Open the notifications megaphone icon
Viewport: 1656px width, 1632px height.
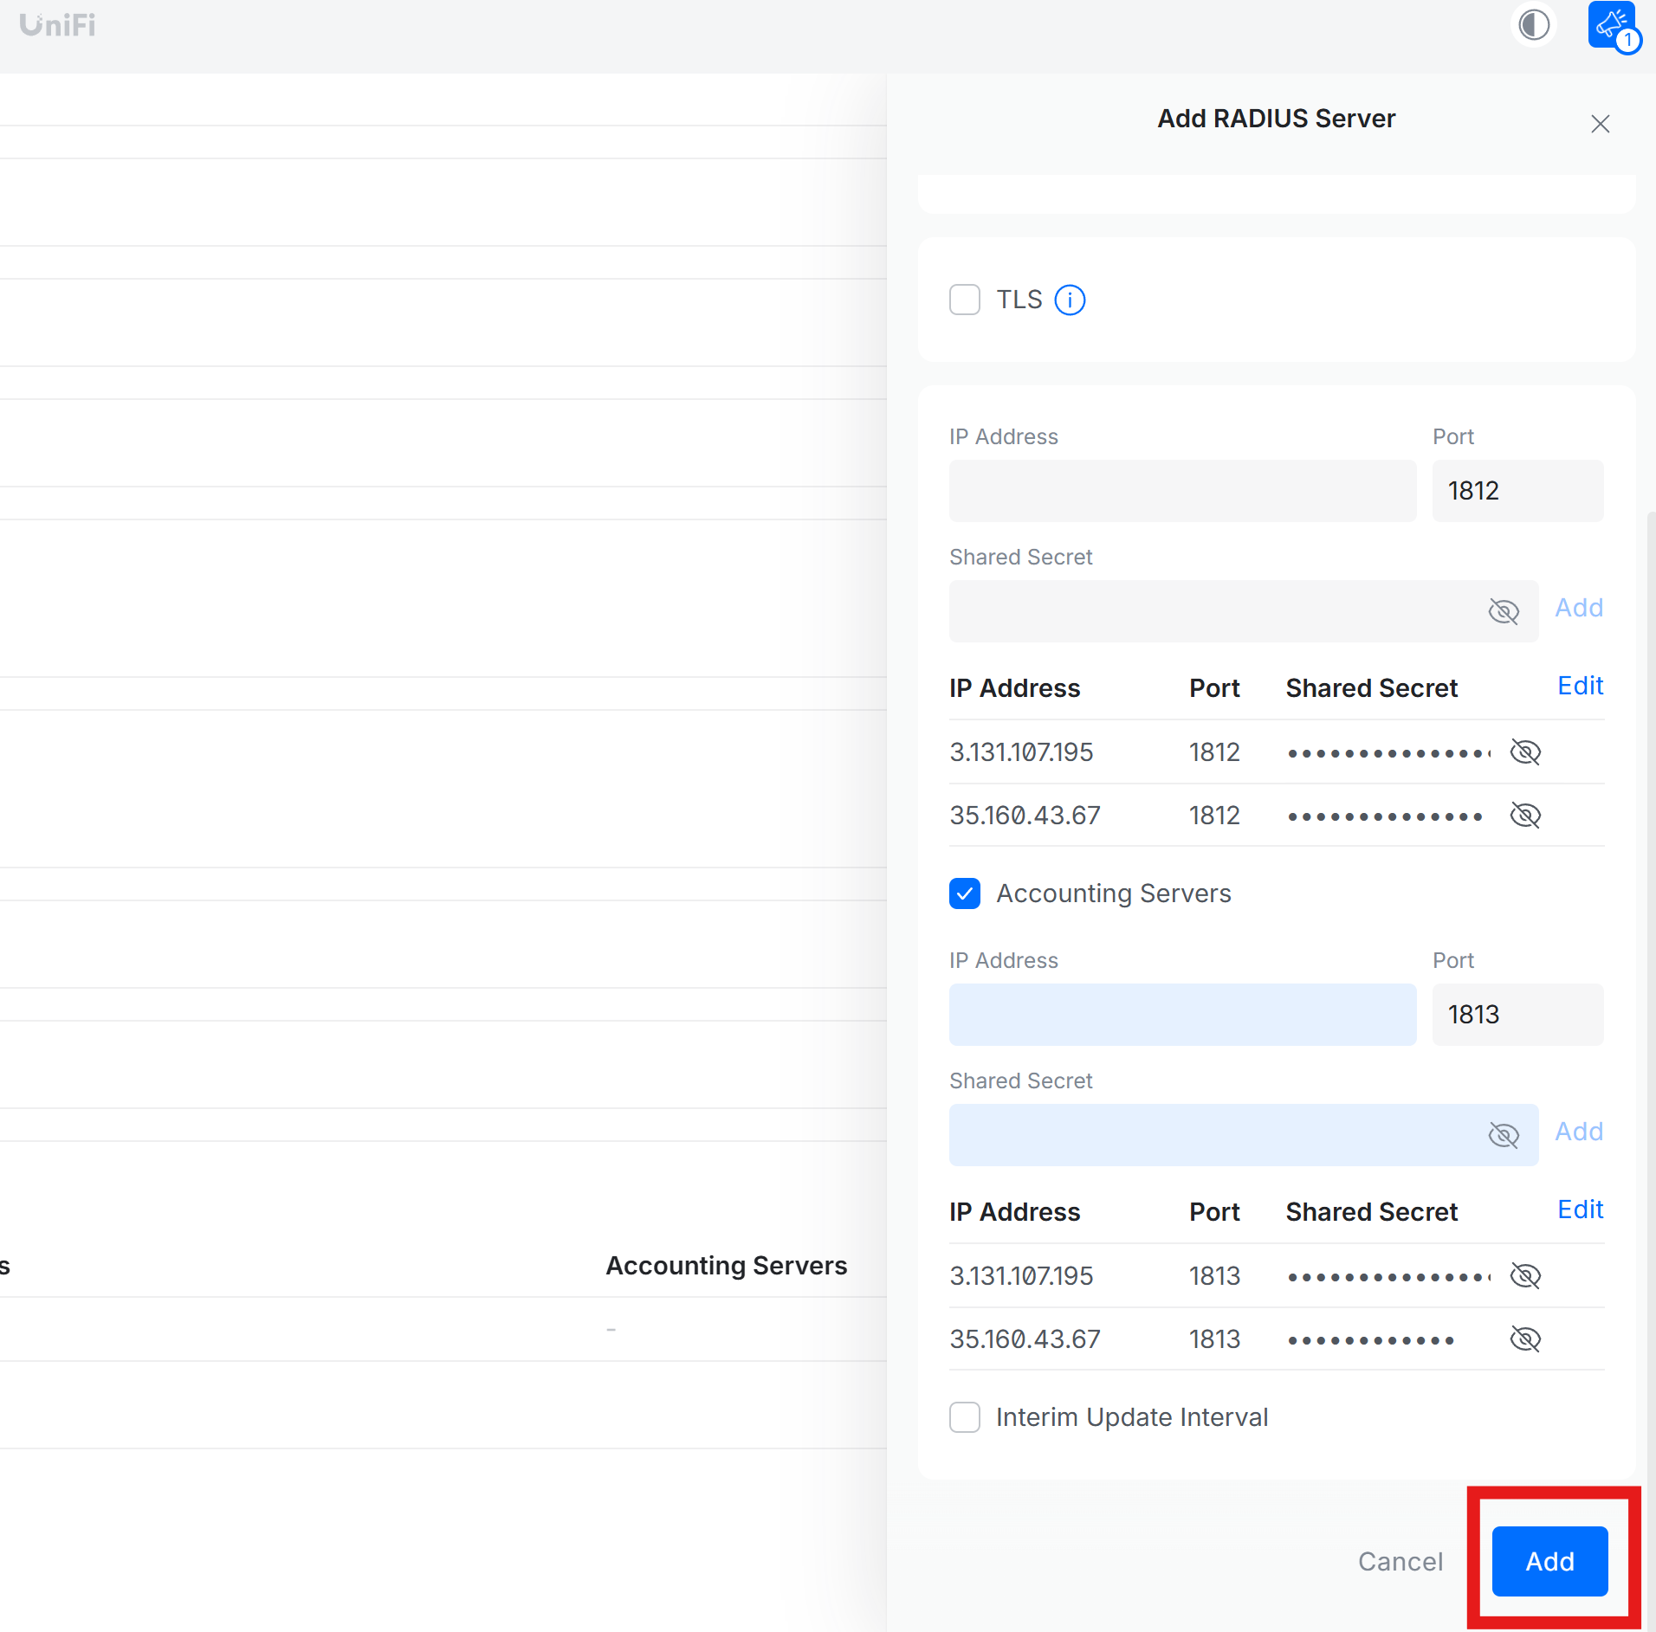[1612, 23]
